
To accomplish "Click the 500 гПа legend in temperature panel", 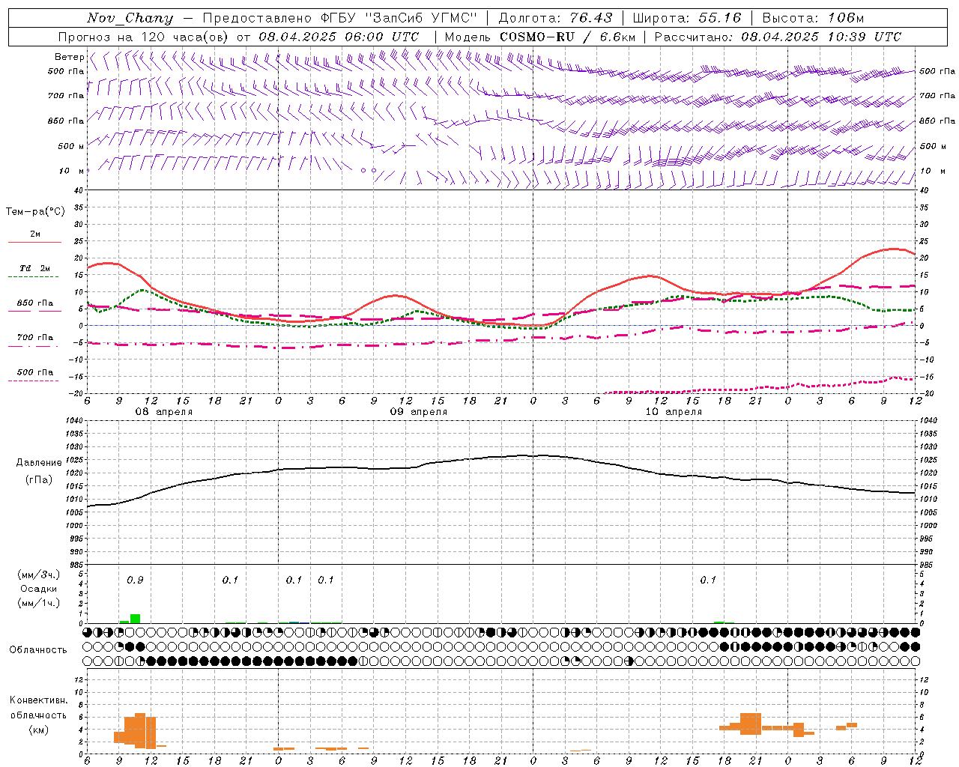I will [35, 372].
